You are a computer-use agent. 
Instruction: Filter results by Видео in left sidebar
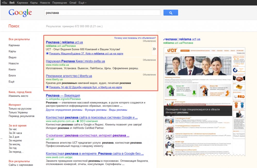point(12,57)
